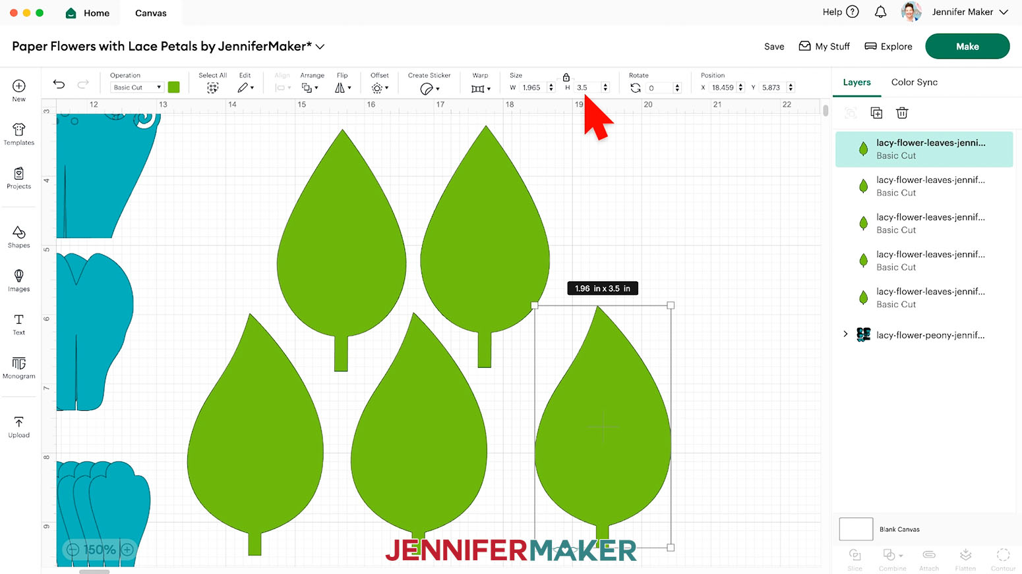Open the Flip dropdown
The image size is (1022, 574).
pyautogui.click(x=342, y=88)
